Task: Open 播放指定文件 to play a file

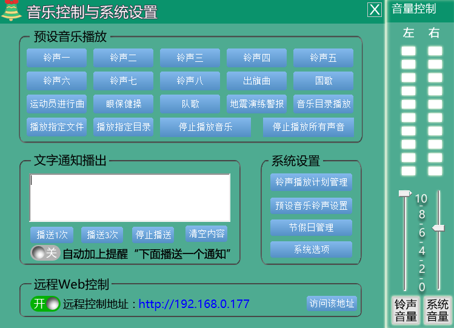Action: [56, 127]
